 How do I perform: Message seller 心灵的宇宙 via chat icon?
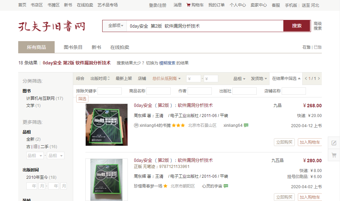click(x=226, y=186)
